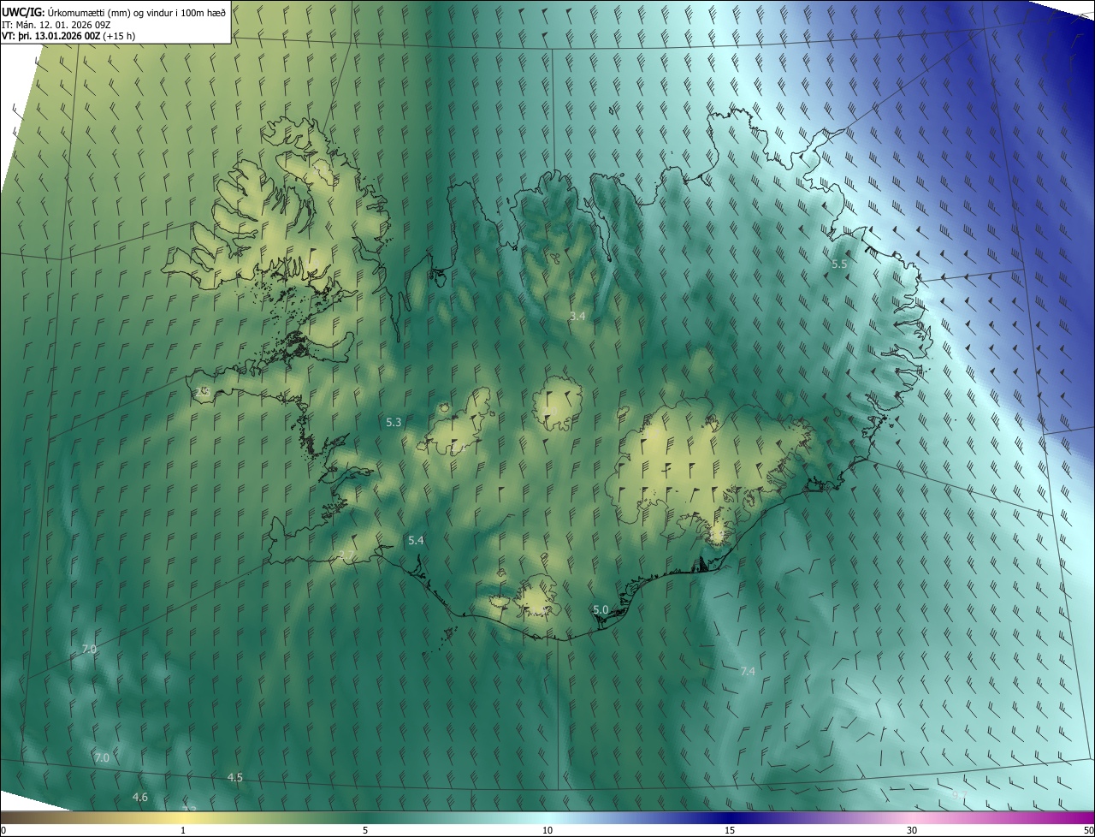Click the 5.5 value label in northeast Iceland
The width and height of the screenshot is (1095, 837).
tap(839, 264)
